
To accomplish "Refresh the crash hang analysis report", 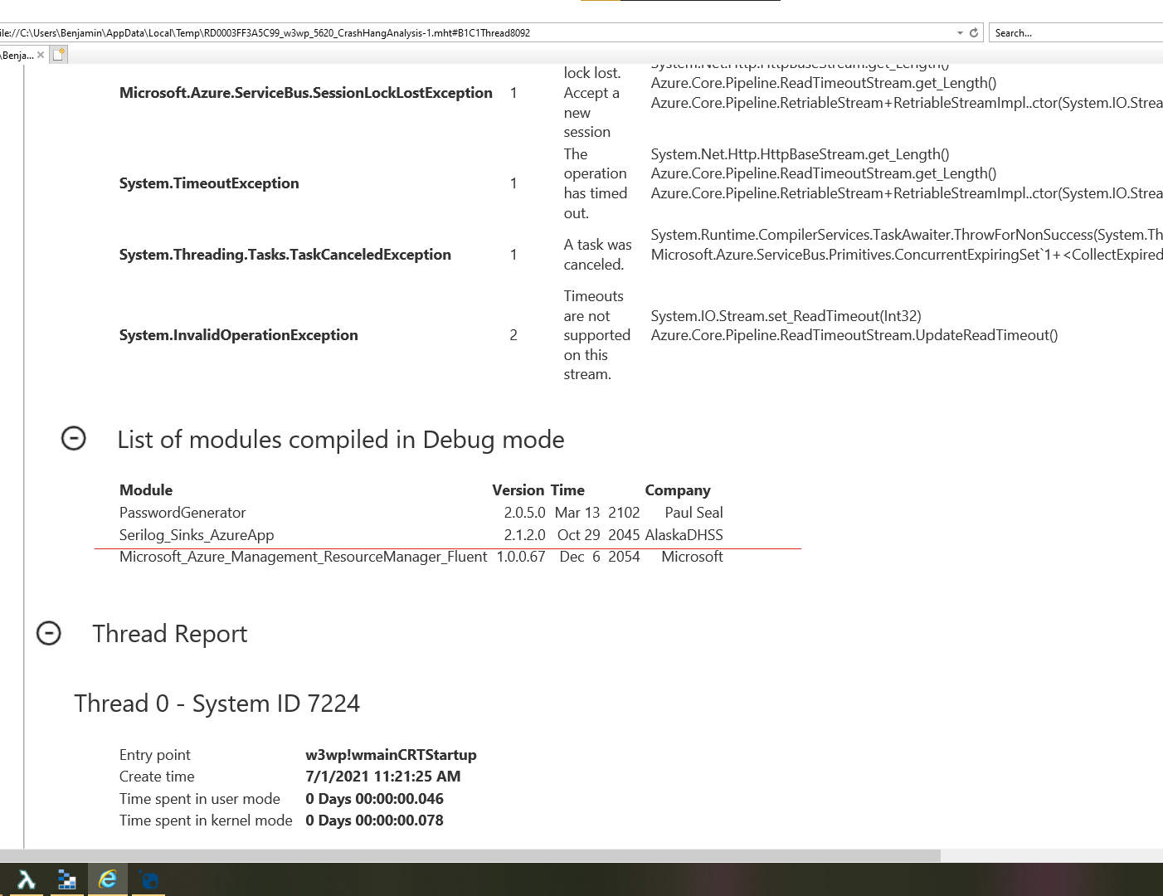I will (972, 32).
